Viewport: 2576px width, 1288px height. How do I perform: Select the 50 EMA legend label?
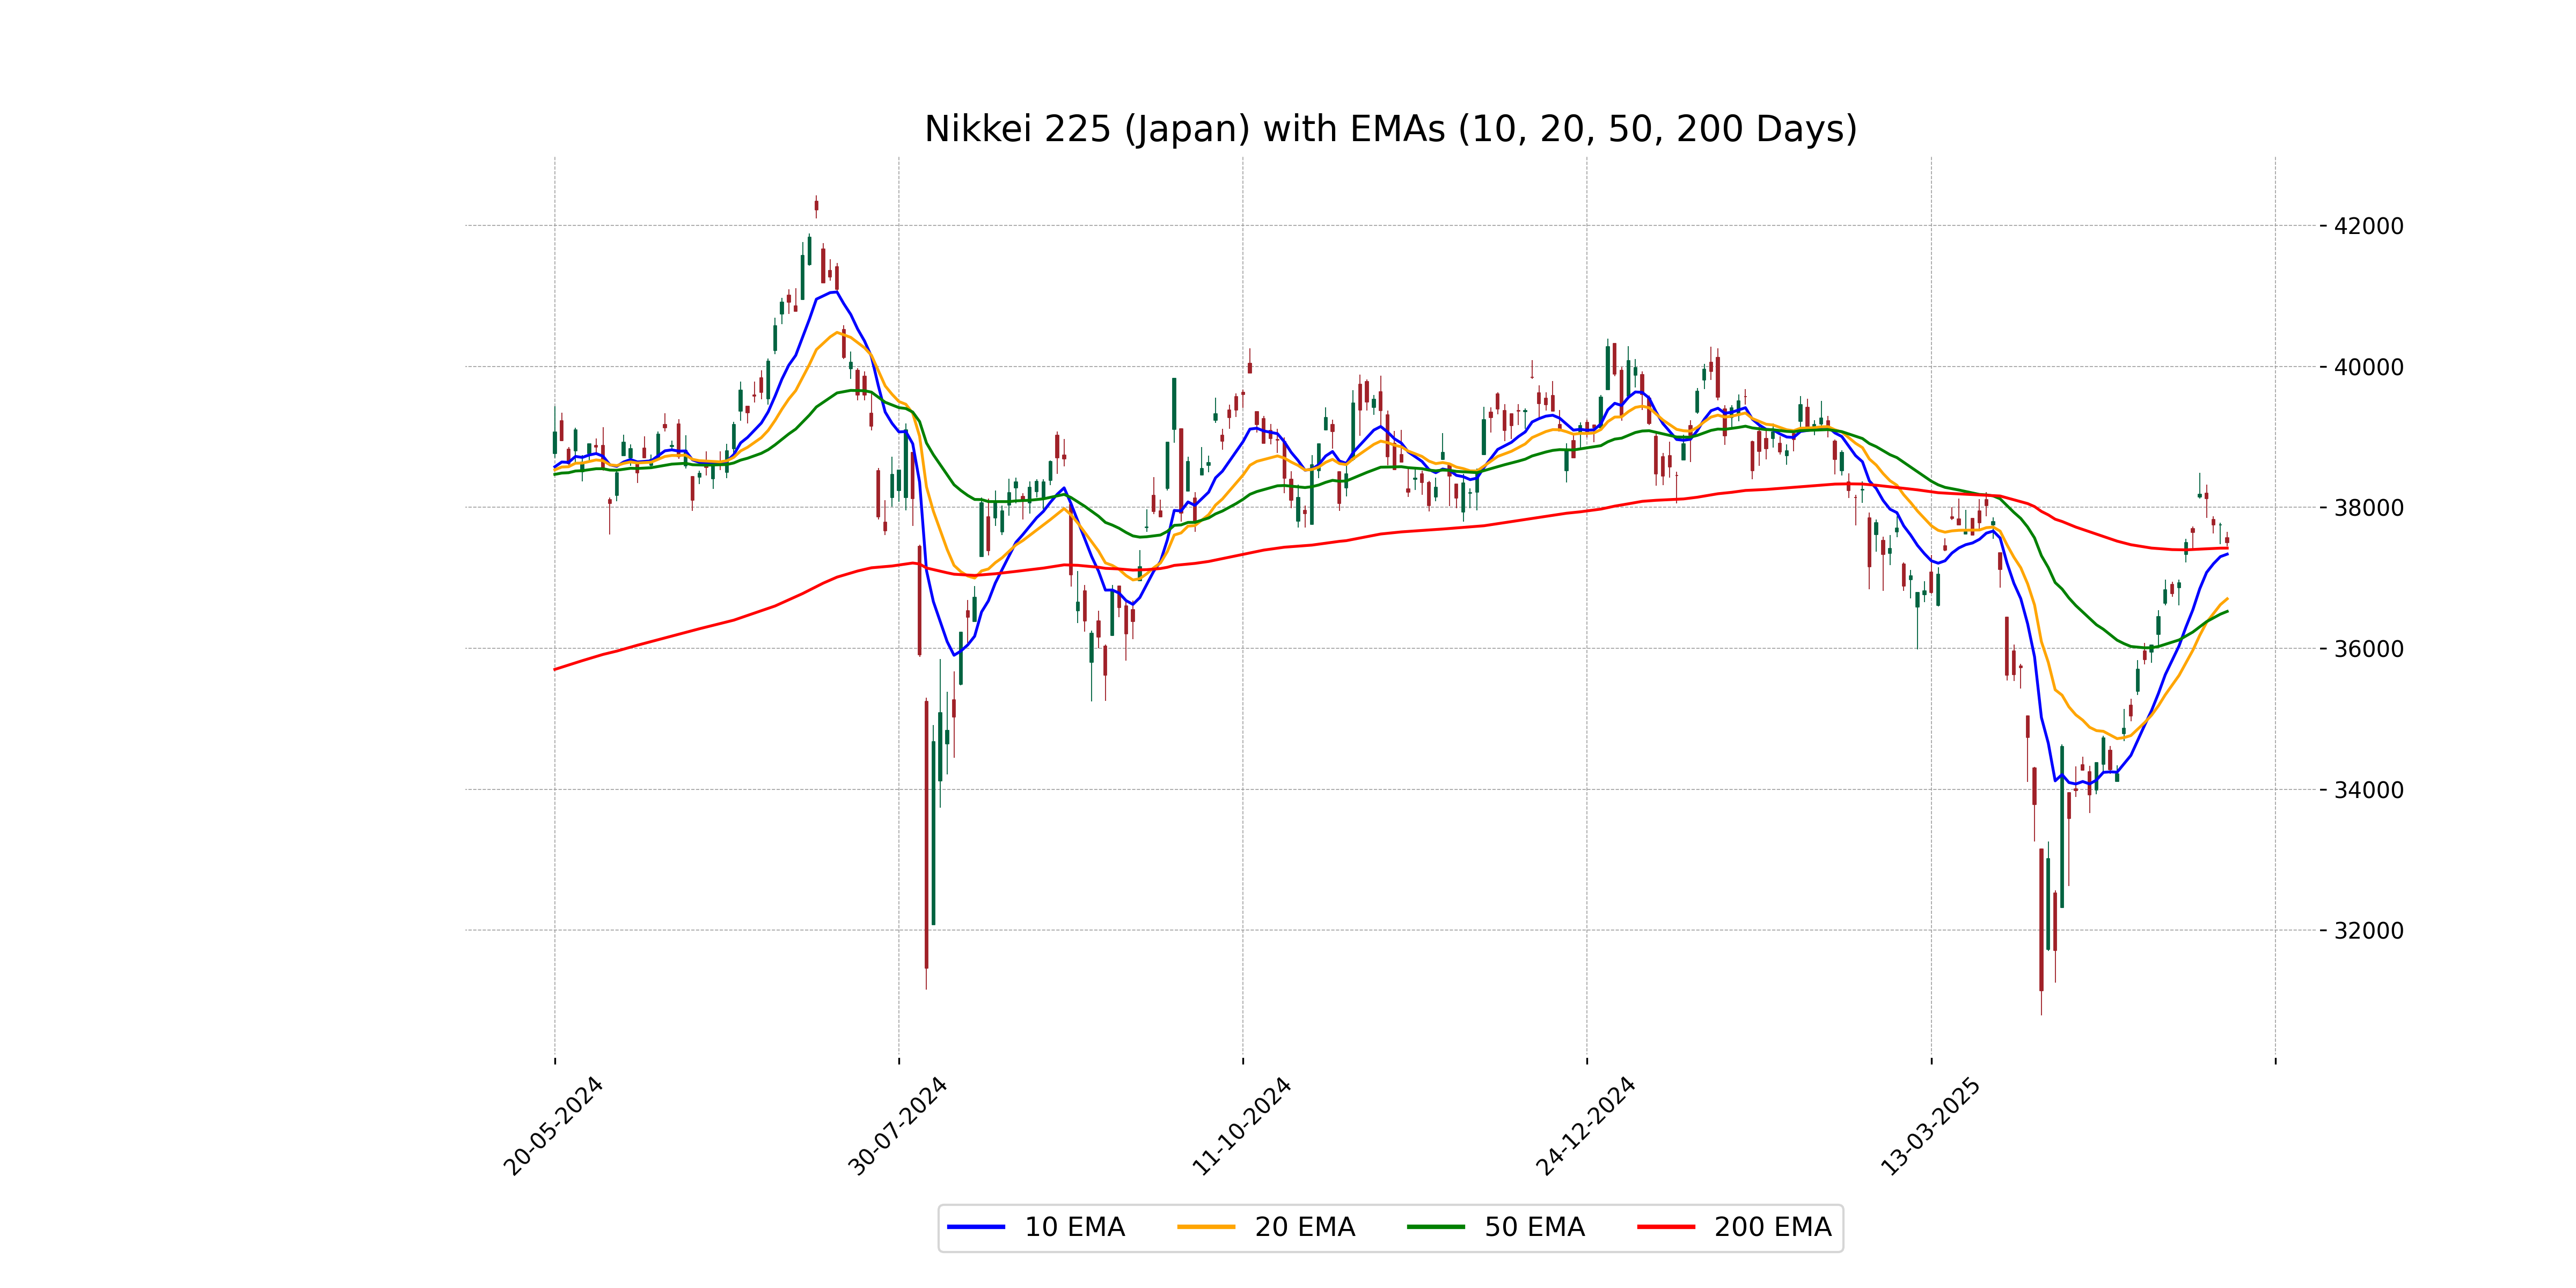1534,1227
